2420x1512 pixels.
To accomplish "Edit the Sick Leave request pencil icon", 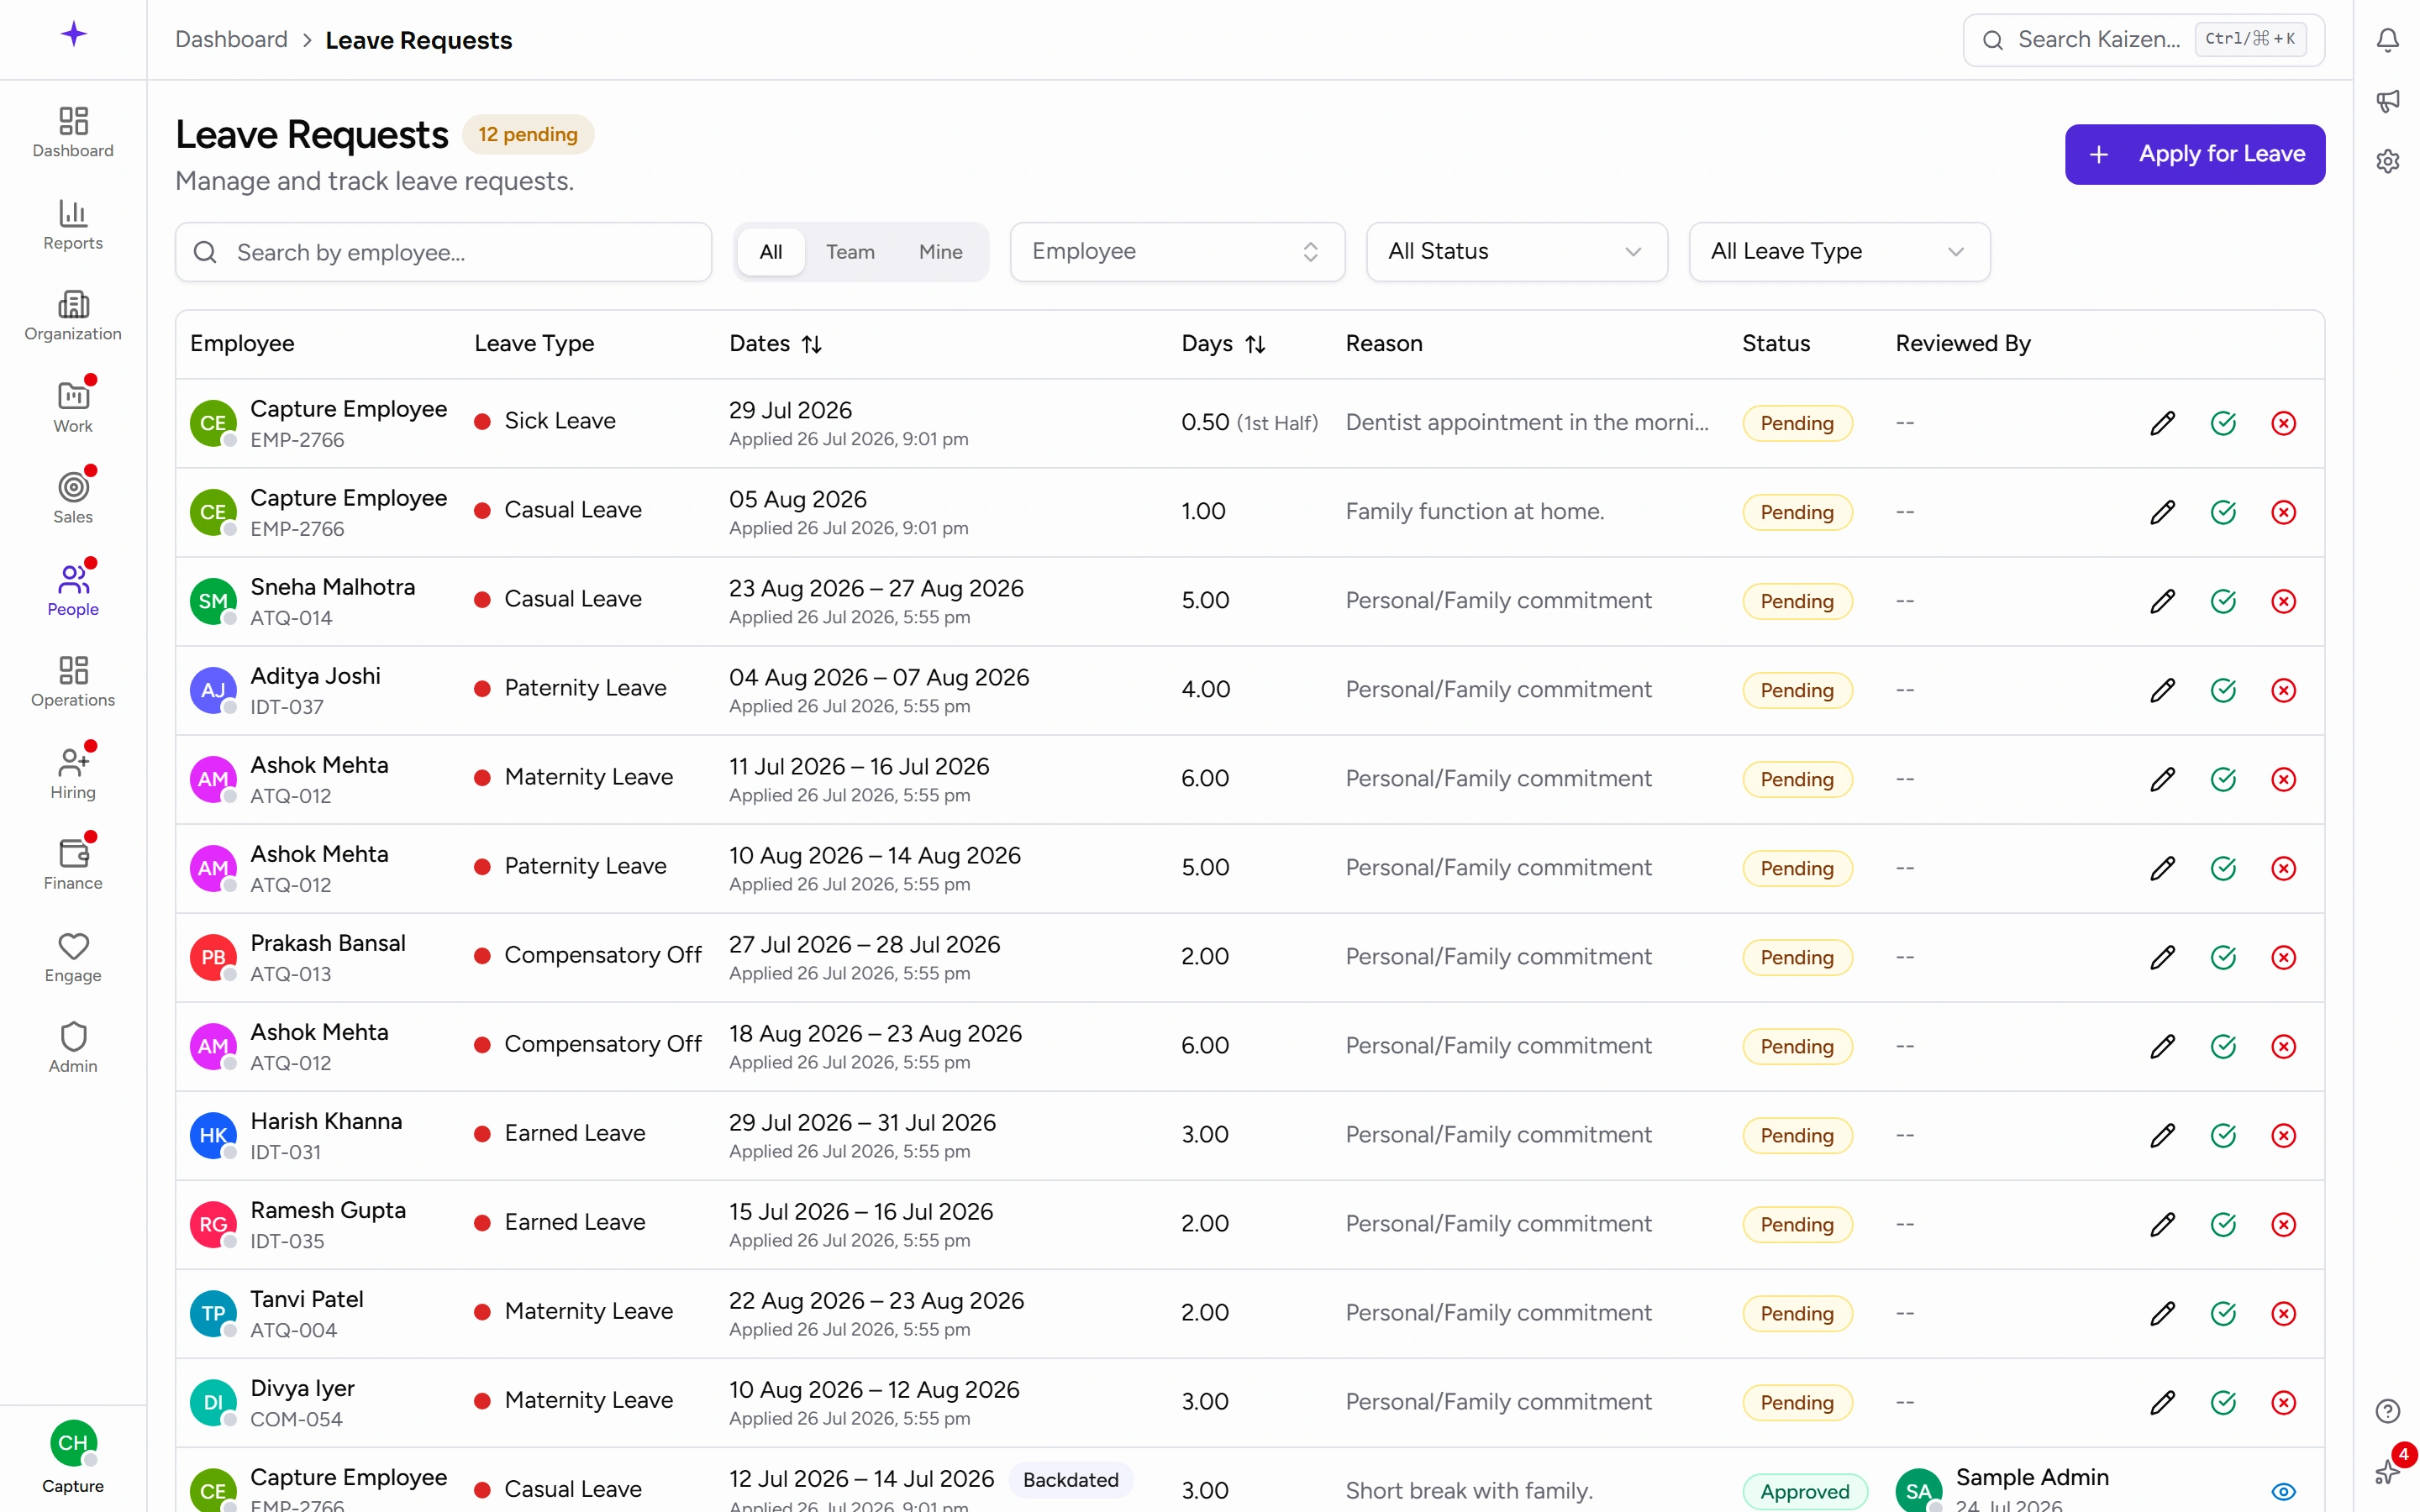I will (x=2162, y=423).
